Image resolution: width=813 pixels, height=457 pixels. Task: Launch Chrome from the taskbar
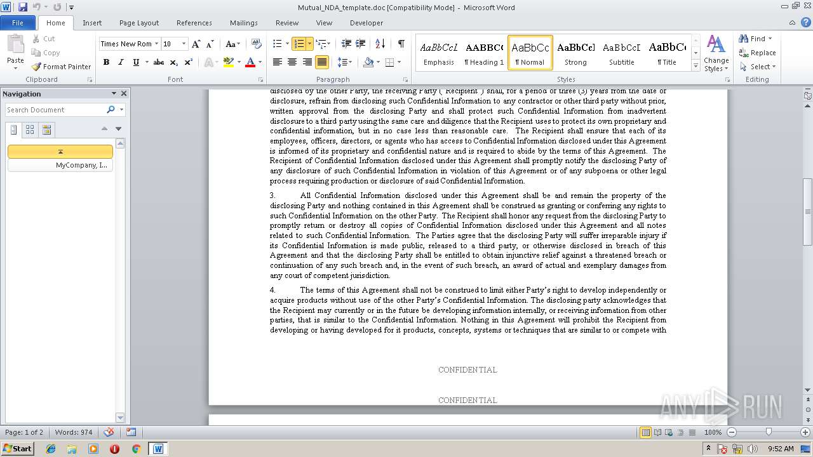coord(136,449)
